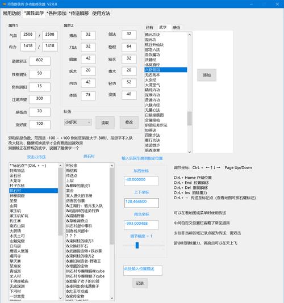Click the 东西坐标 field showing -40.000000

tap(141, 181)
